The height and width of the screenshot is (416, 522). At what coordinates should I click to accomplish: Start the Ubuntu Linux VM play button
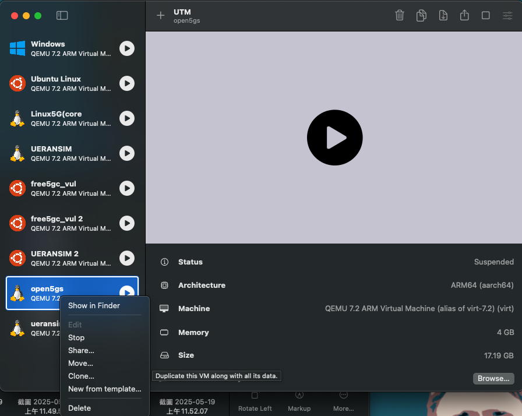(127, 83)
